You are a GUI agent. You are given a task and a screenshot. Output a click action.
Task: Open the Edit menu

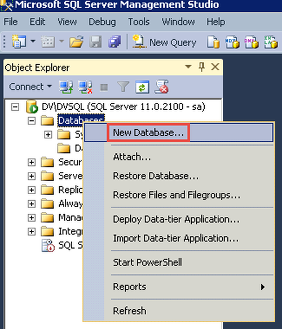tap(37, 22)
